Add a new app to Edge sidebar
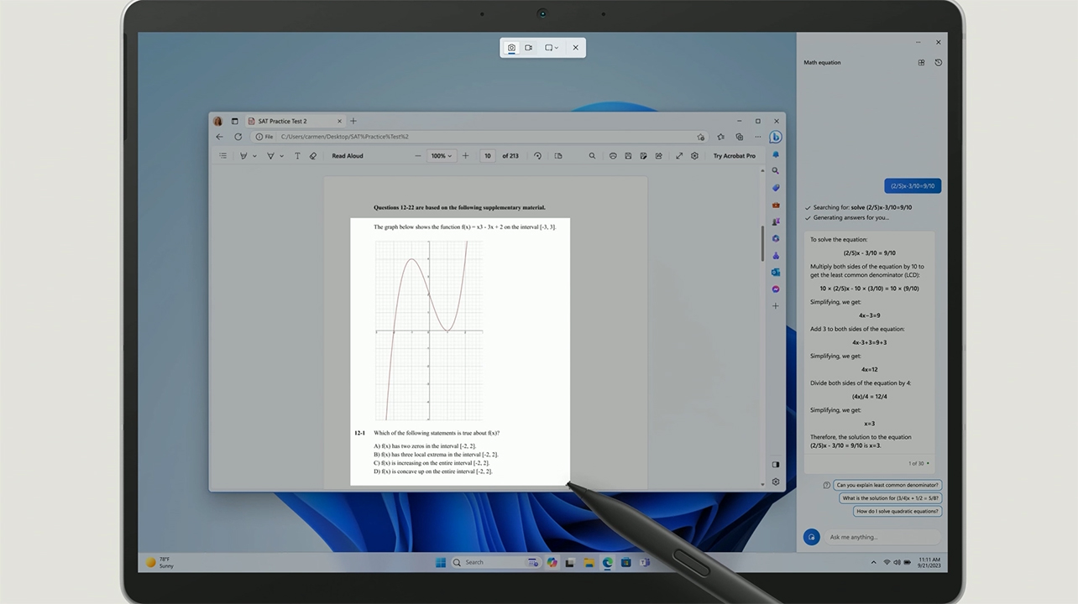1078x604 pixels. point(776,306)
